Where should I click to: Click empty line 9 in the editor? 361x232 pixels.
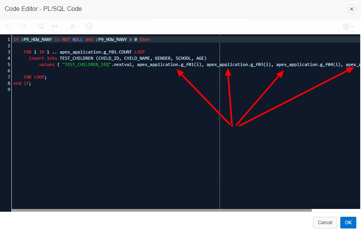click(x=186, y=89)
